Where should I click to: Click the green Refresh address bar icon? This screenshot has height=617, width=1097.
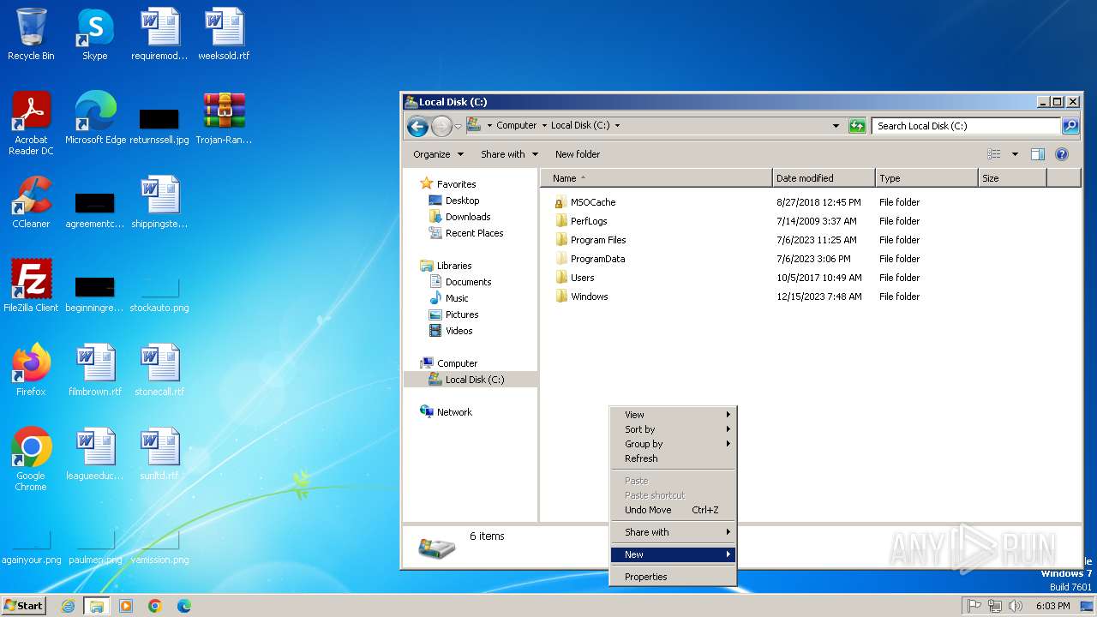click(x=857, y=125)
